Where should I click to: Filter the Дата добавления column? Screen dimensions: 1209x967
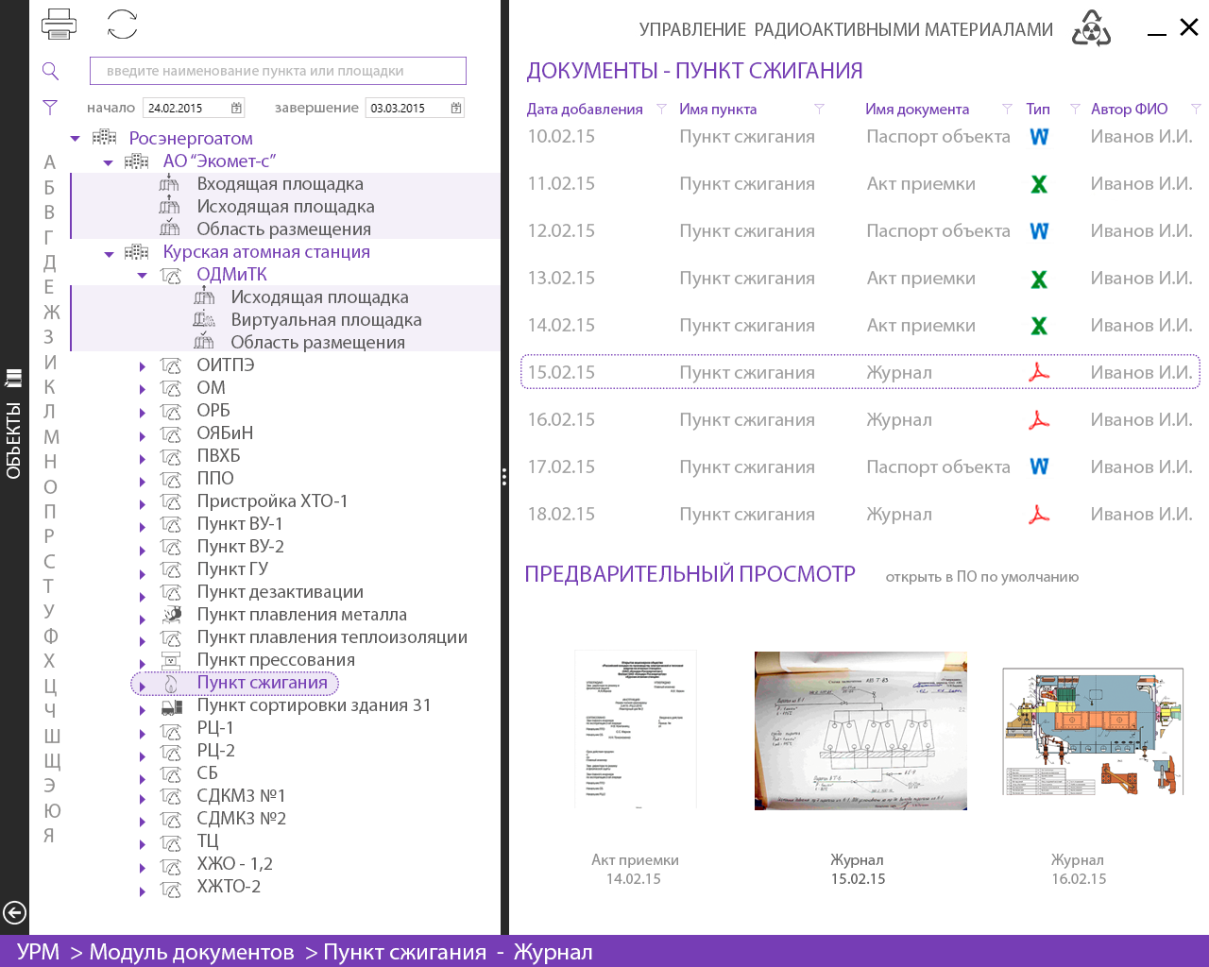point(662,109)
